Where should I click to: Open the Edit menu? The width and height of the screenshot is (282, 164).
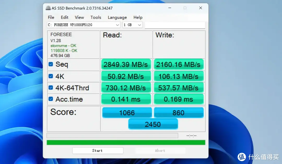point(64,17)
